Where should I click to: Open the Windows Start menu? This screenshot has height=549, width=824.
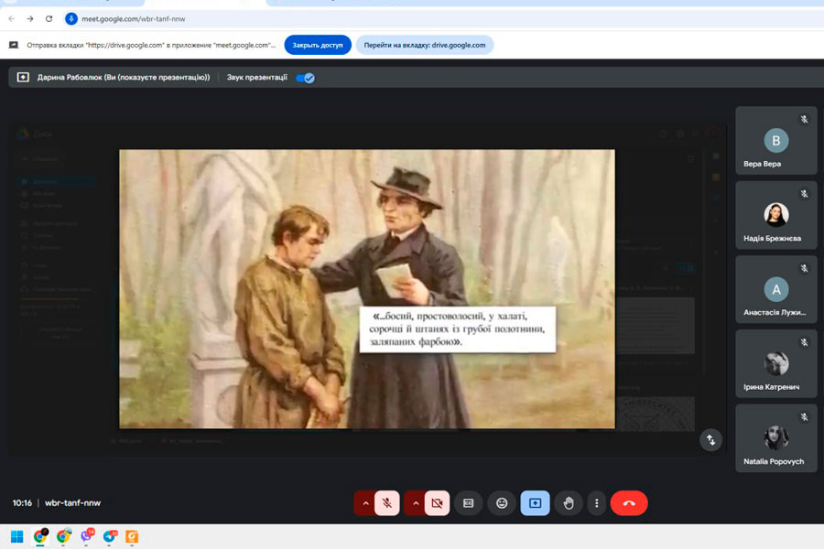pyautogui.click(x=16, y=536)
